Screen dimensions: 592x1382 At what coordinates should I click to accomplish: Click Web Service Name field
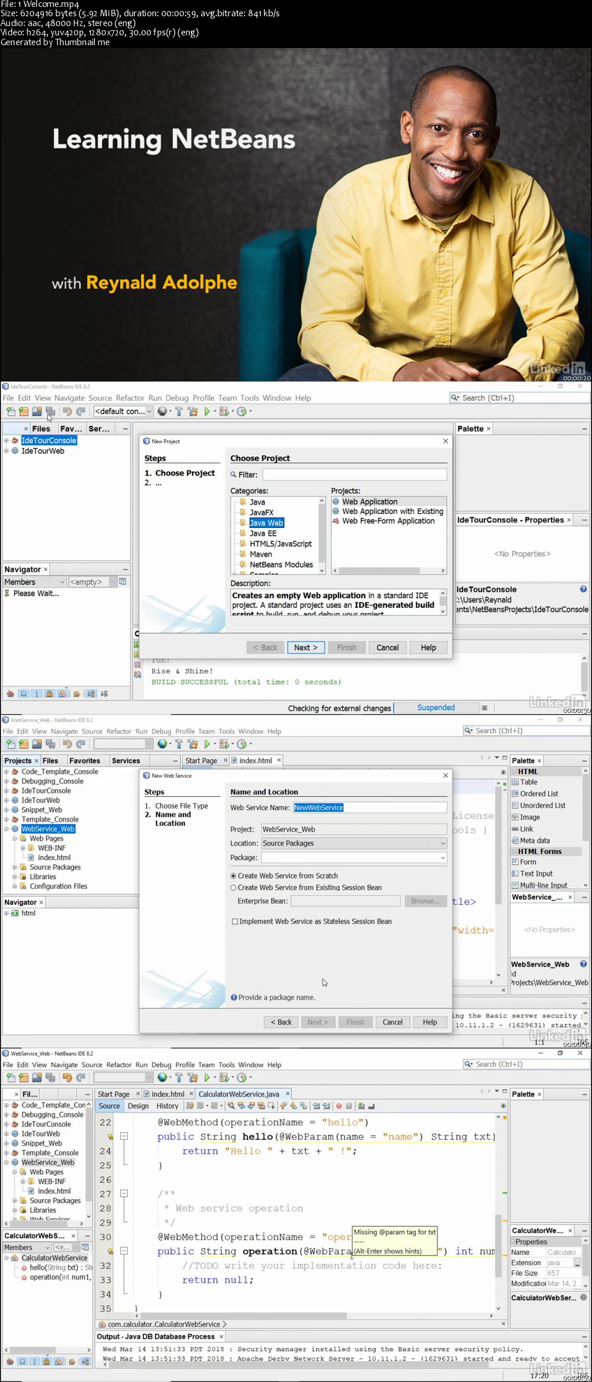[x=370, y=808]
